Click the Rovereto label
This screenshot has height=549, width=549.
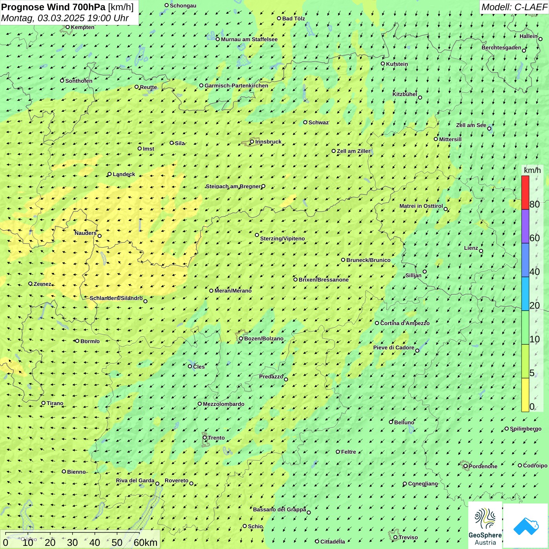pyautogui.click(x=176, y=480)
